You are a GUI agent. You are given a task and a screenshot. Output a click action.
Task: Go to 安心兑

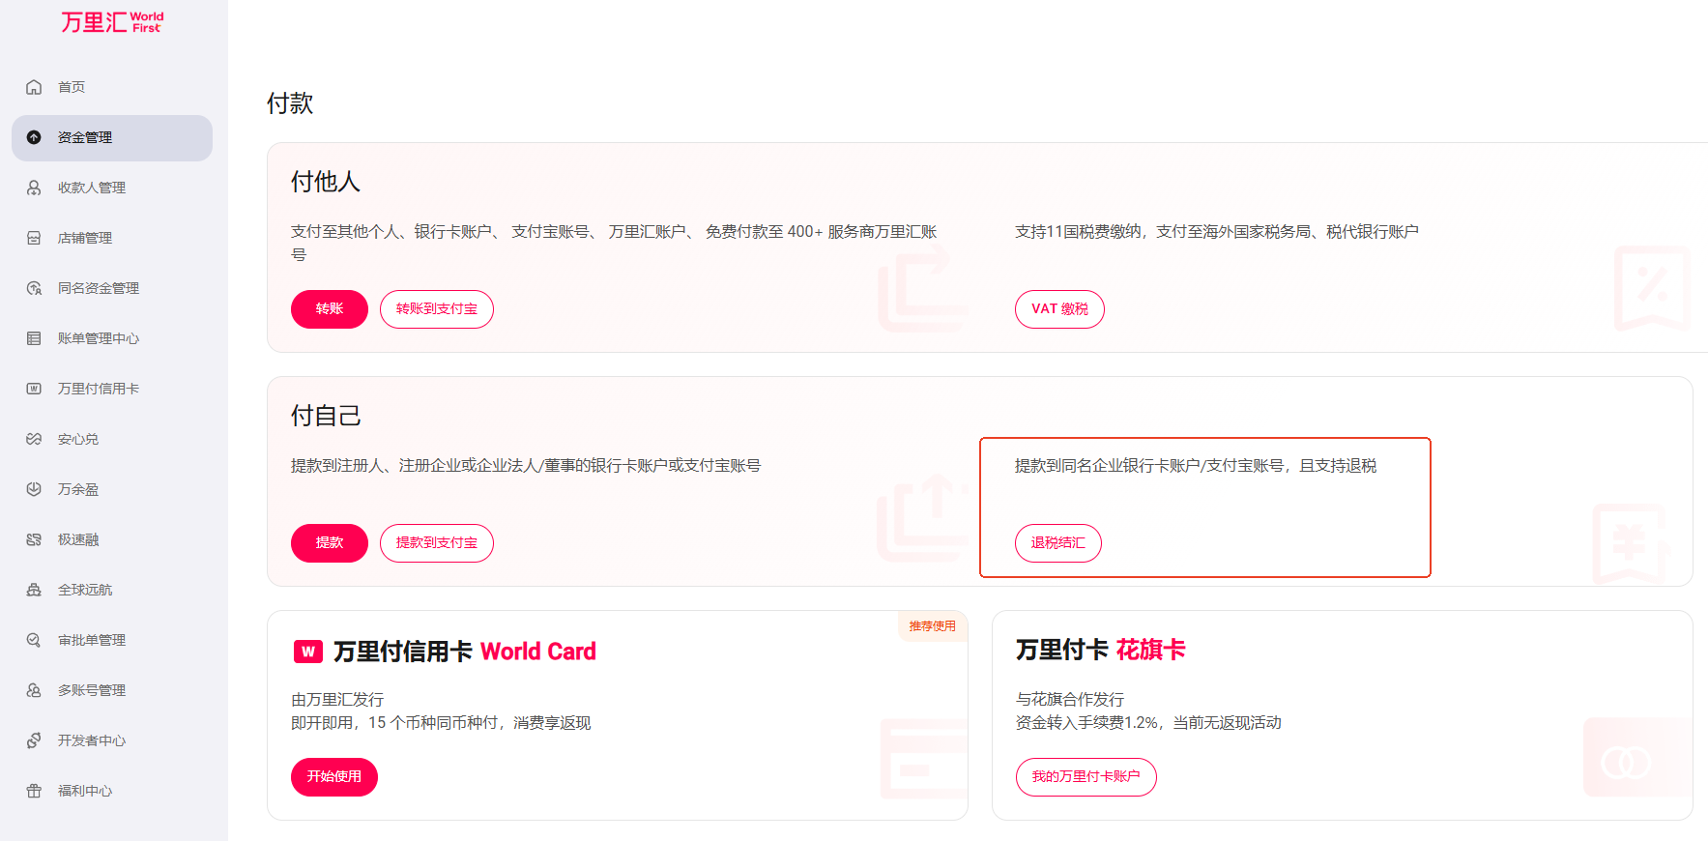coord(112,439)
